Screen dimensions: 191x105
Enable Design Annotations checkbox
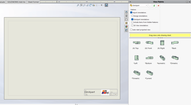coord(132,16)
